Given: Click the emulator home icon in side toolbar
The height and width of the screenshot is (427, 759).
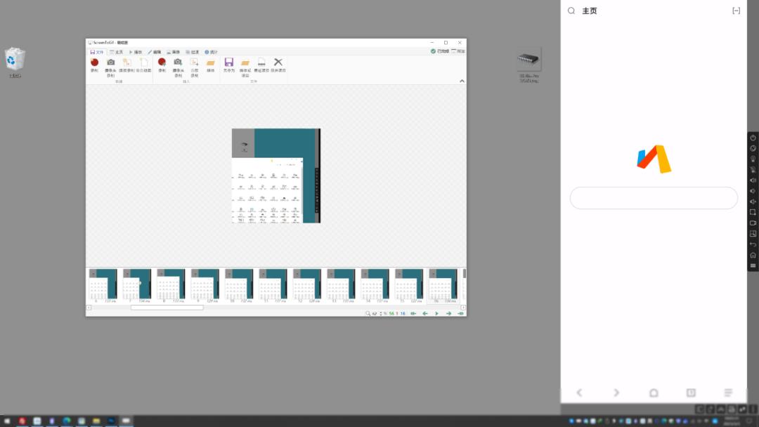Looking at the screenshot, I should [753, 255].
